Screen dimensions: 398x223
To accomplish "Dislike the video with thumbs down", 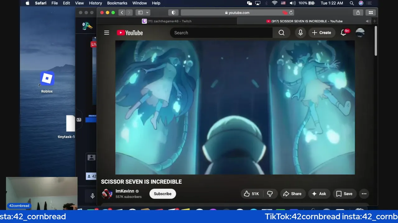I will (270, 194).
